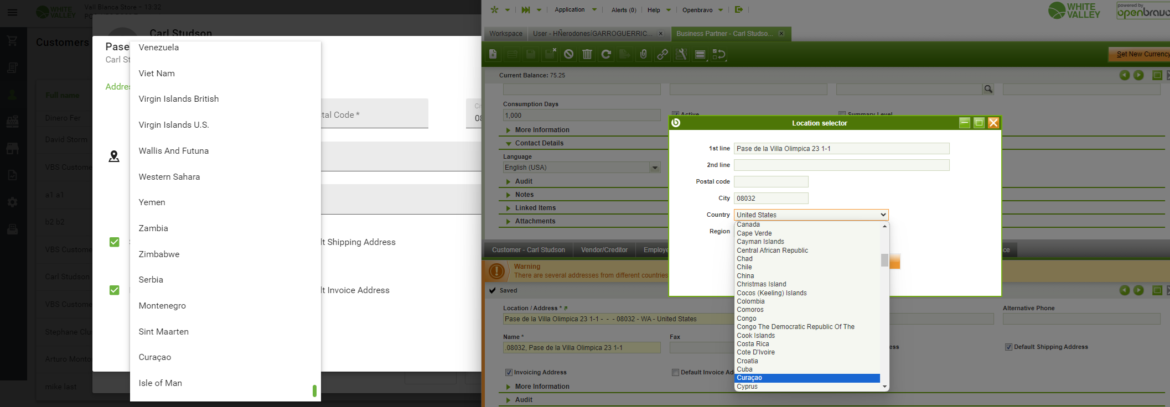This screenshot has width=1170, height=407.
Task: Open the Country dropdown showing United States
Action: [x=811, y=215]
